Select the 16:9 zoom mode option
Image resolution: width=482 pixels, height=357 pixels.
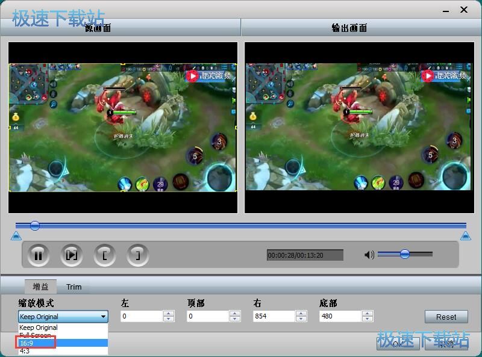[63, 343]
